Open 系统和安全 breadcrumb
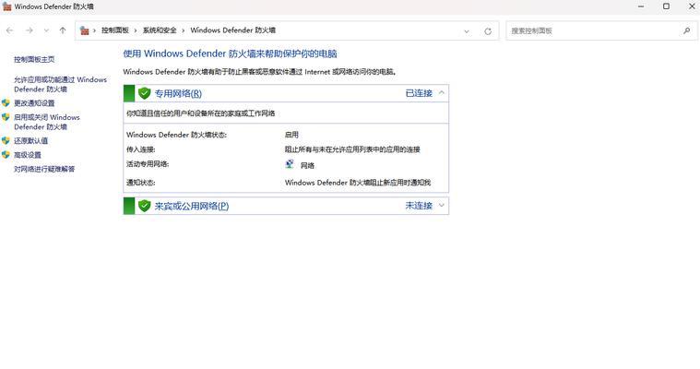 click(x=160, y=30)
